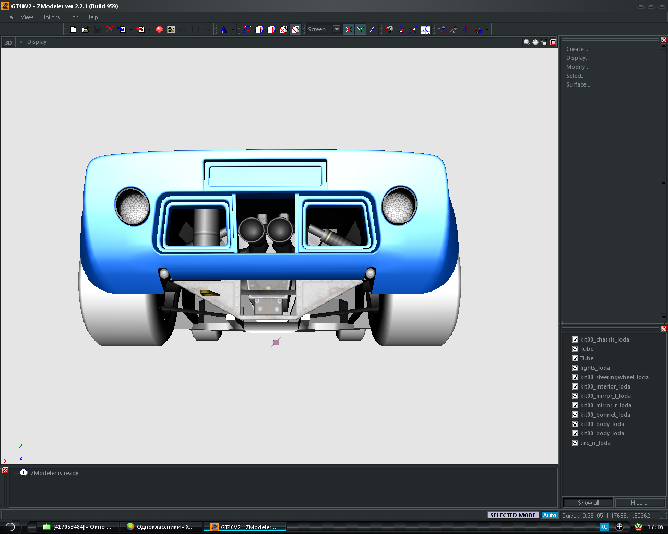Click the viewport zoom magnifier icon
Image resolution: width=668 pixels, height=534 pixels.
[527, 42]
